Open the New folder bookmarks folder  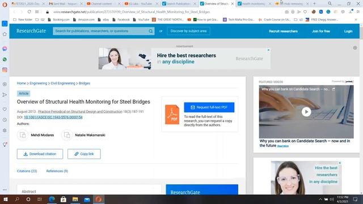[x=23, y=20]
